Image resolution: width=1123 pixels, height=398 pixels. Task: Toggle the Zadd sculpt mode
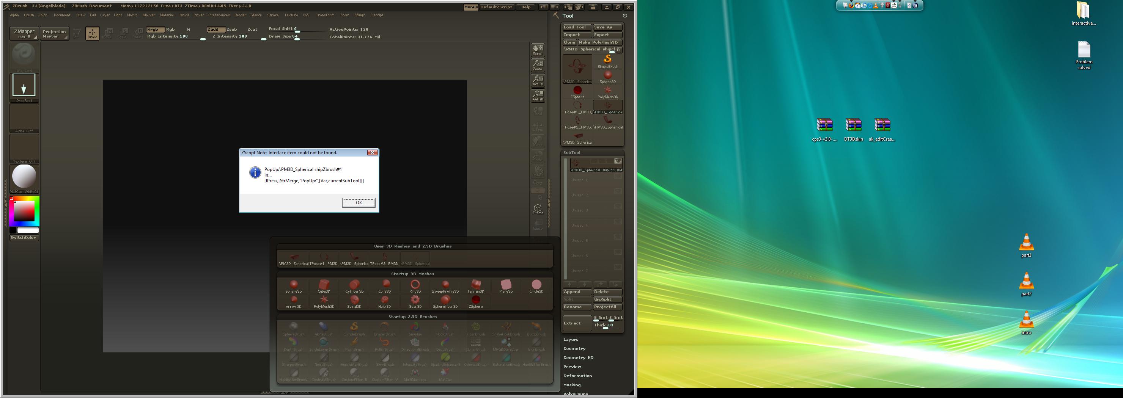tap(215, 30)
